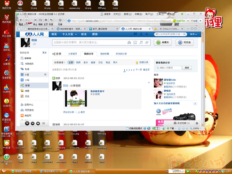This screenshot has width=232, height=174.
Task: Open the 百度影音 desktop shortcut
Action: click(7, 75)
